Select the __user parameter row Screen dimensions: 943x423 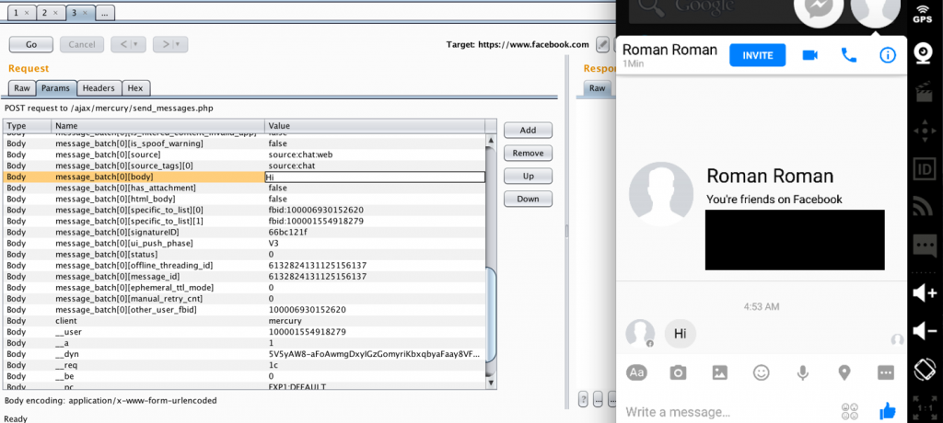pos(244,332)
